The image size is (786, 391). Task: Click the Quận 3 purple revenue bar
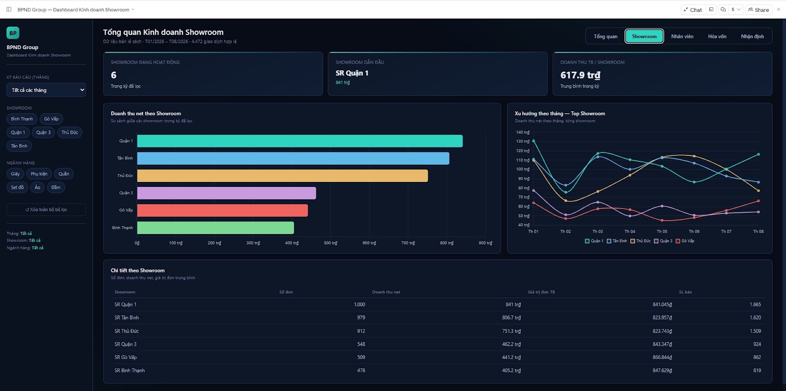[226, 193]
